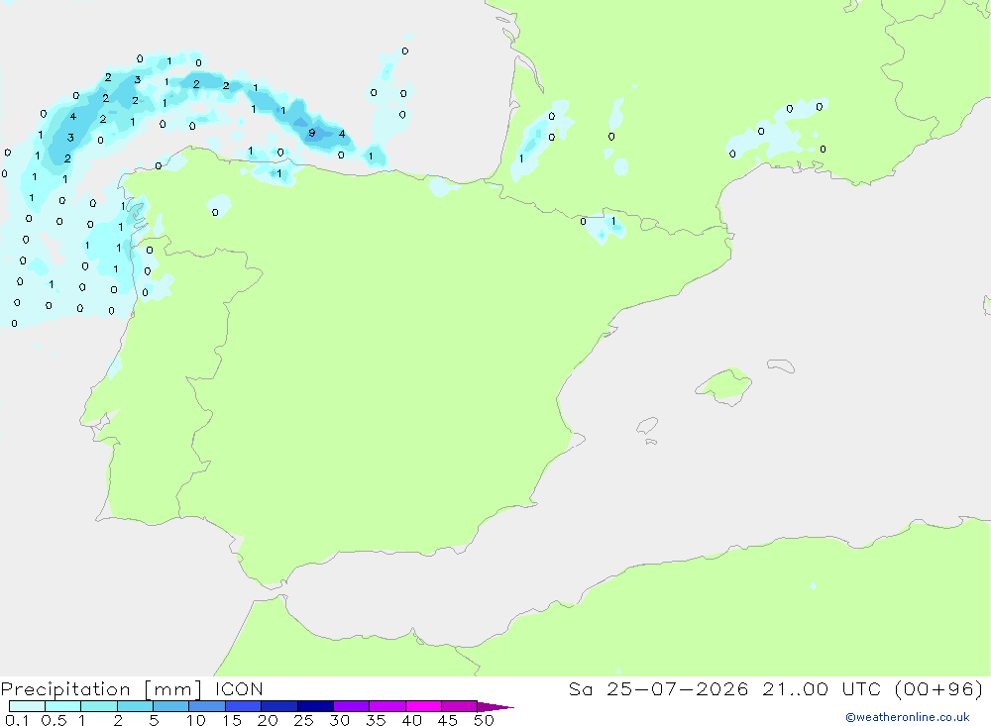Click the legend label '10'
Image resolution: width=991 pixels, height=726 pixels.
tap(196, 720)
